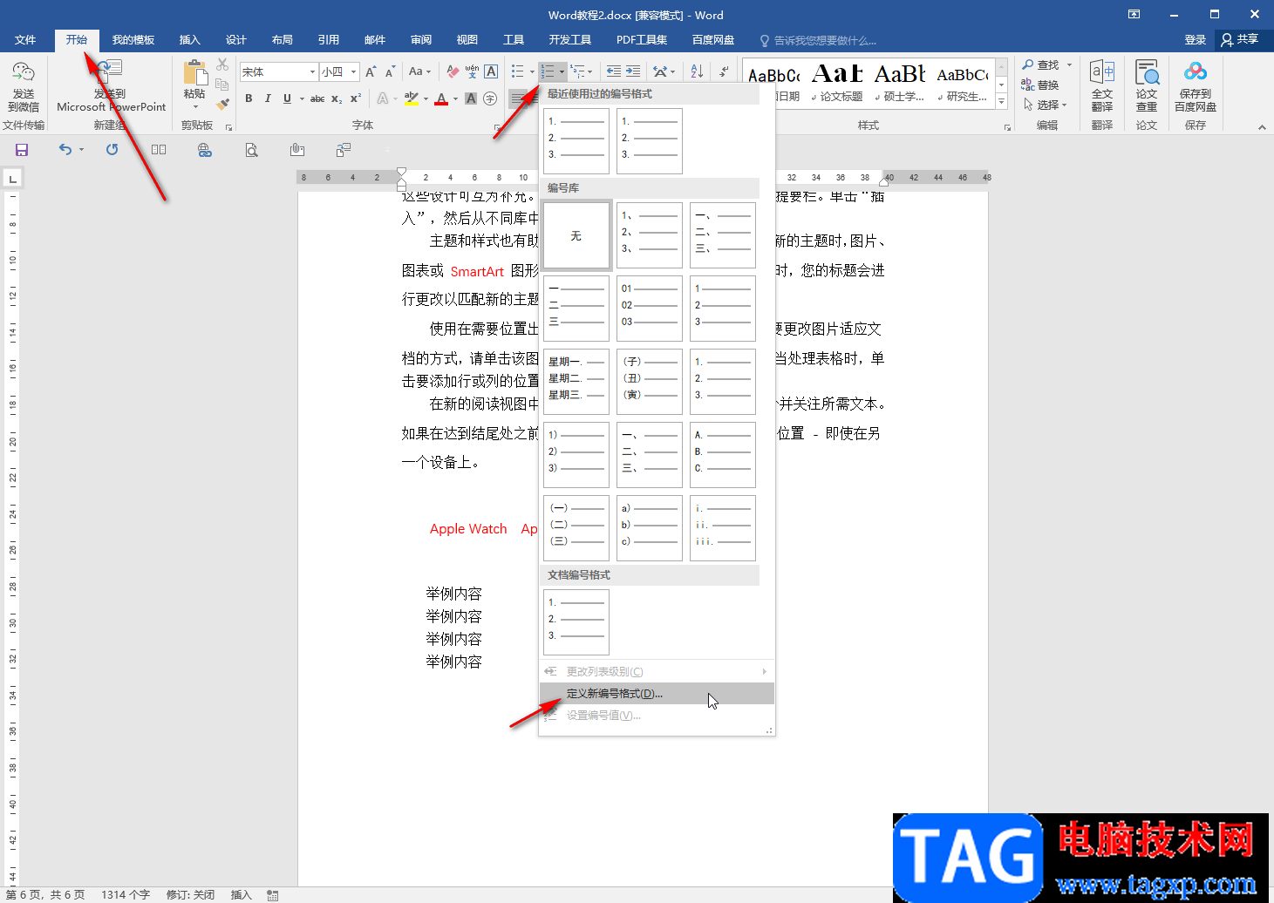Switch to the Review (审阅) tab
The image size is (1274, 903).
[x=421, y=40]
